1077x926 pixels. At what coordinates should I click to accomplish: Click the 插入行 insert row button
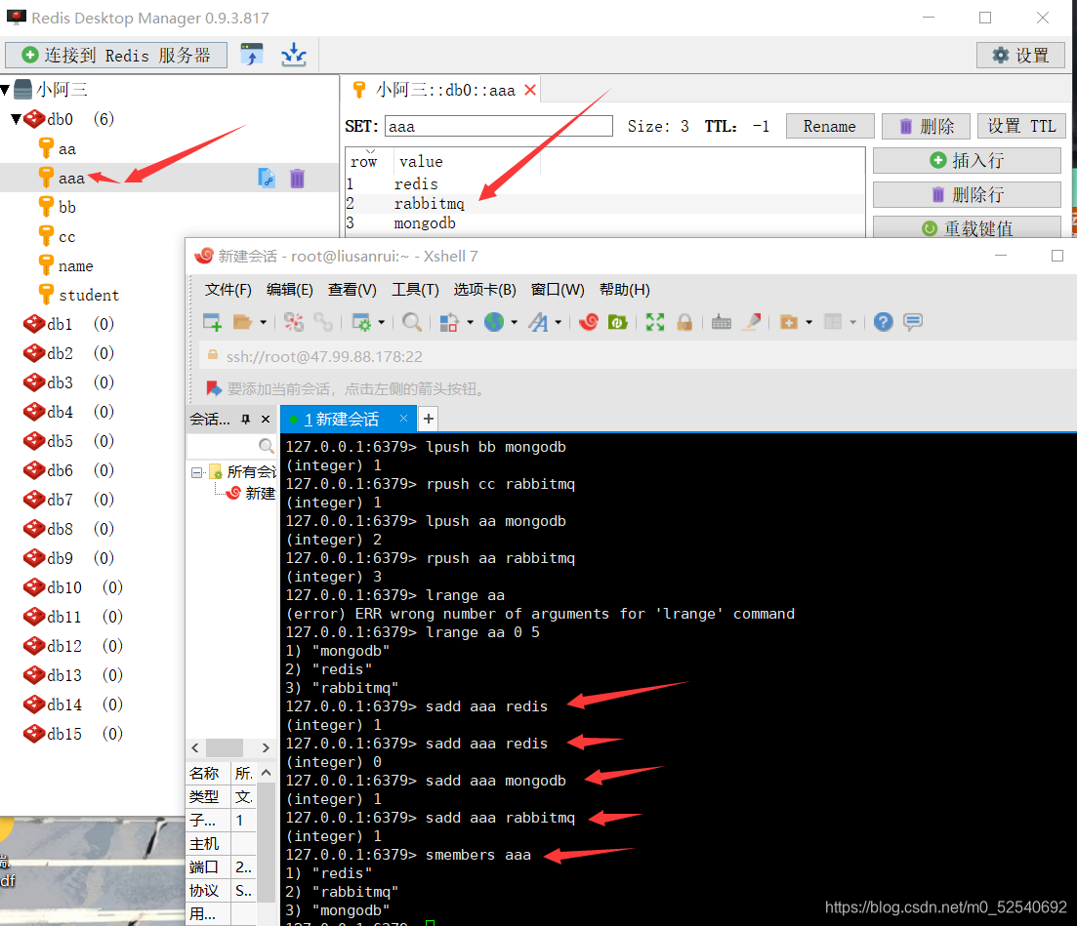(x=967, y=161)
